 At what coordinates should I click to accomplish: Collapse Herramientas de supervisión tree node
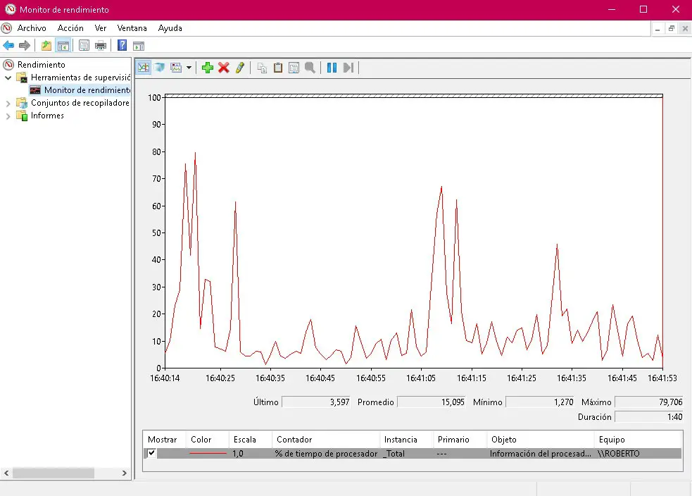[8, 77]
